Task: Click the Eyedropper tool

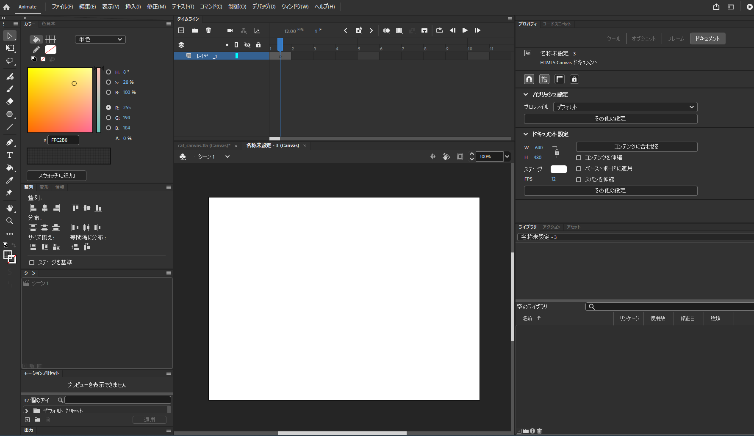Action: [9, 180]
